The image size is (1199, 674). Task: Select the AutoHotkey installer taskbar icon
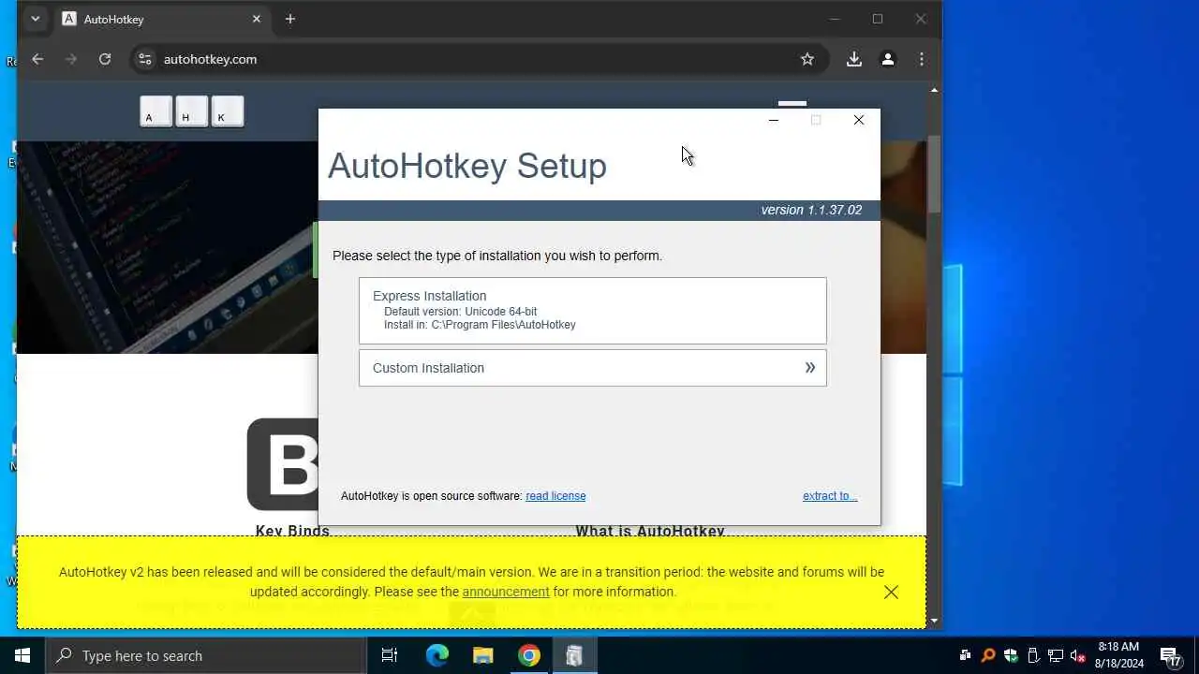coord(574,655)
